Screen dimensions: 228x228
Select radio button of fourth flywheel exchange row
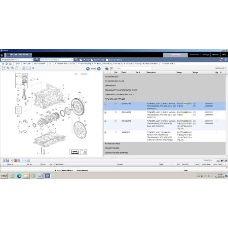click(105, 133)
